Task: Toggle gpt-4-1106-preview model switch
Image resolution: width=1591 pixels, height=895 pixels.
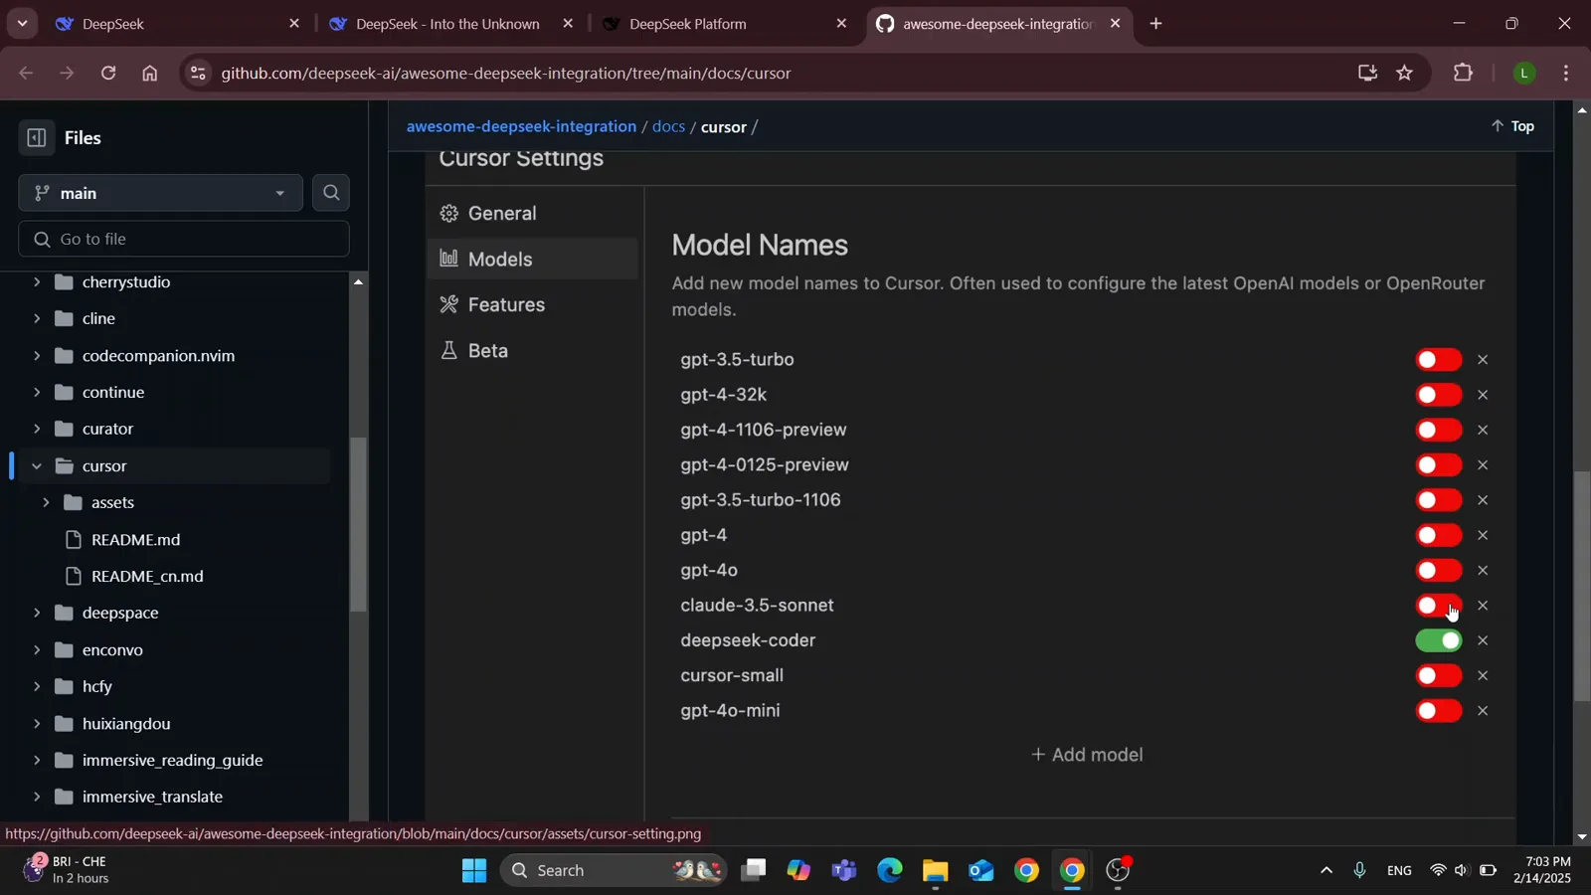Action: click(1439, 431)
